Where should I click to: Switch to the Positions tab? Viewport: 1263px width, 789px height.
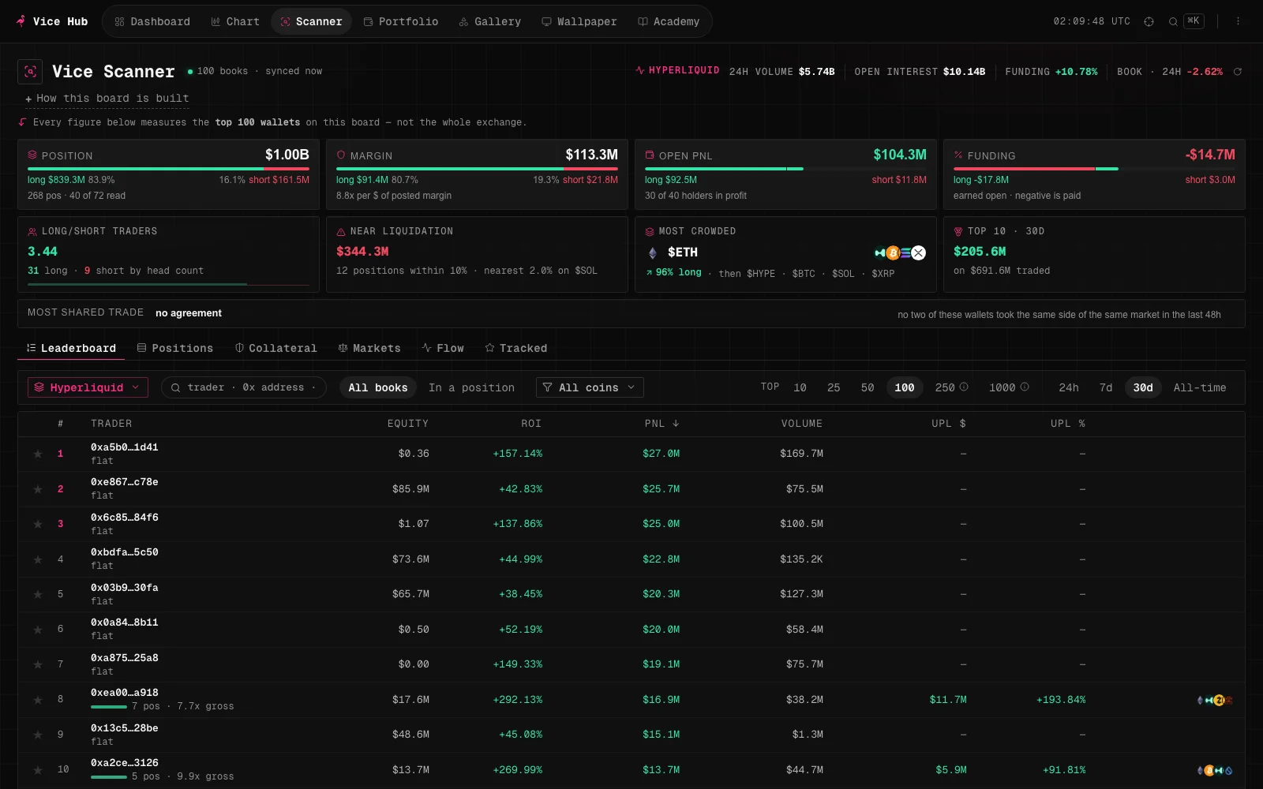point(175,348)
